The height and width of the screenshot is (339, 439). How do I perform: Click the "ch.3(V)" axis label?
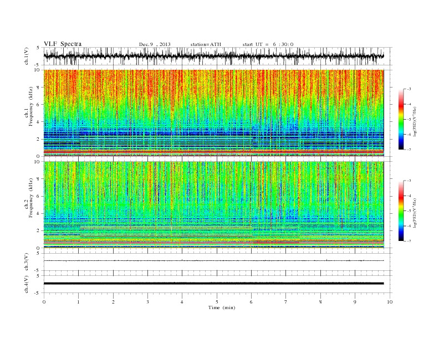pos(27,262)
